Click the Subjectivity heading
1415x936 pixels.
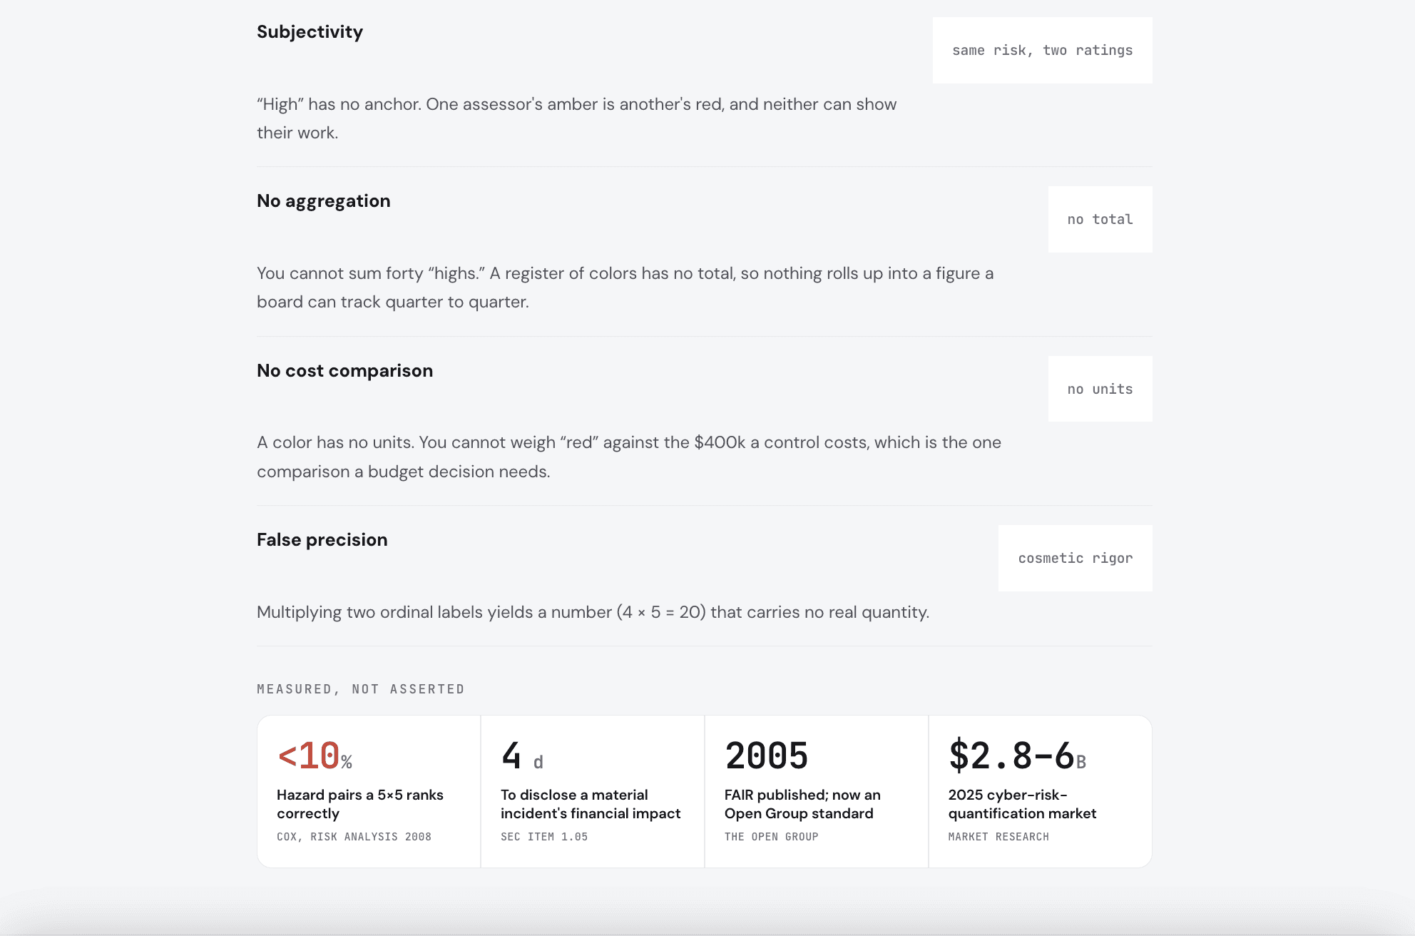pyautogui.click(x=310, y=32)
